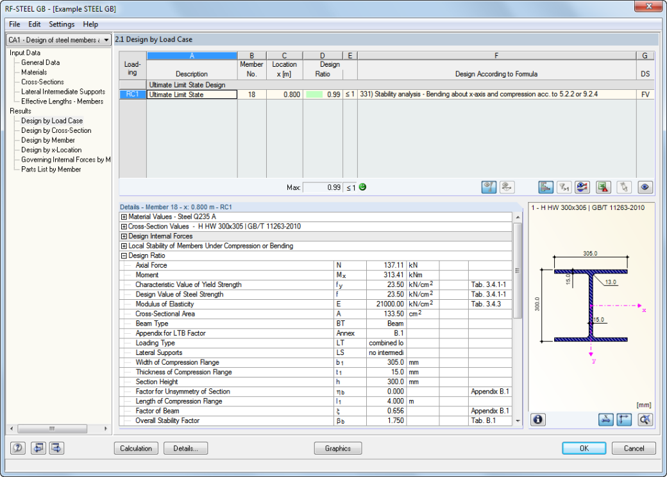667x477 pixels.
Task: Go to the previous table icon
Action: tap(38, 448)
